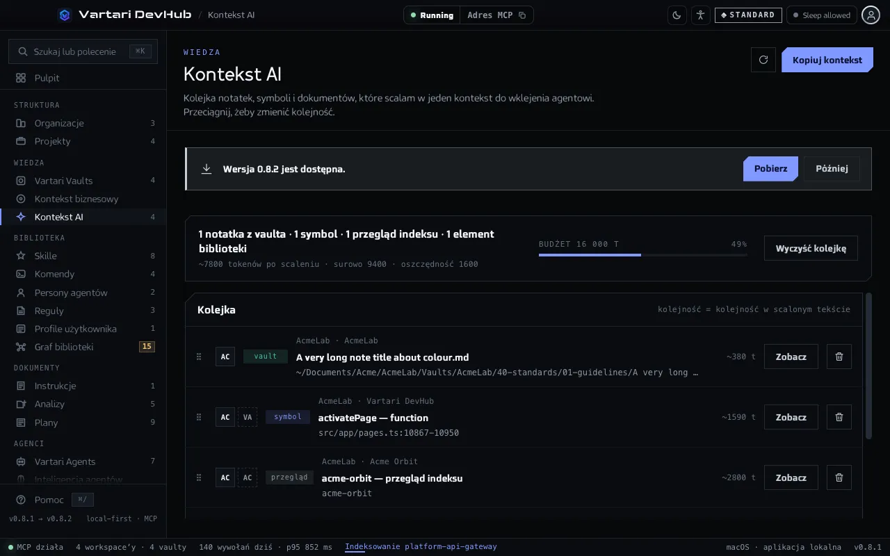This screenshot has height=556, width=890.
Task: Open Organizacje in the sidebar
Action: [x=83, y=123]
